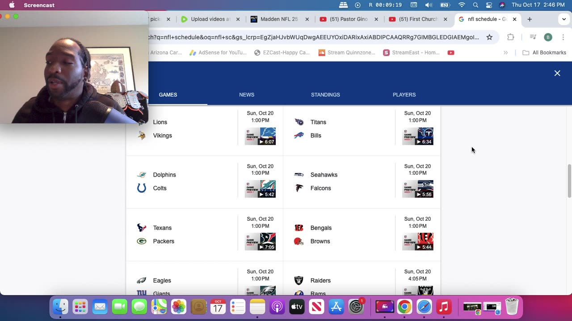The height and width of the screenshot is (321, 572).
Task: Switch to the Madden NFL 25 tab
Action: click(279, 19)
